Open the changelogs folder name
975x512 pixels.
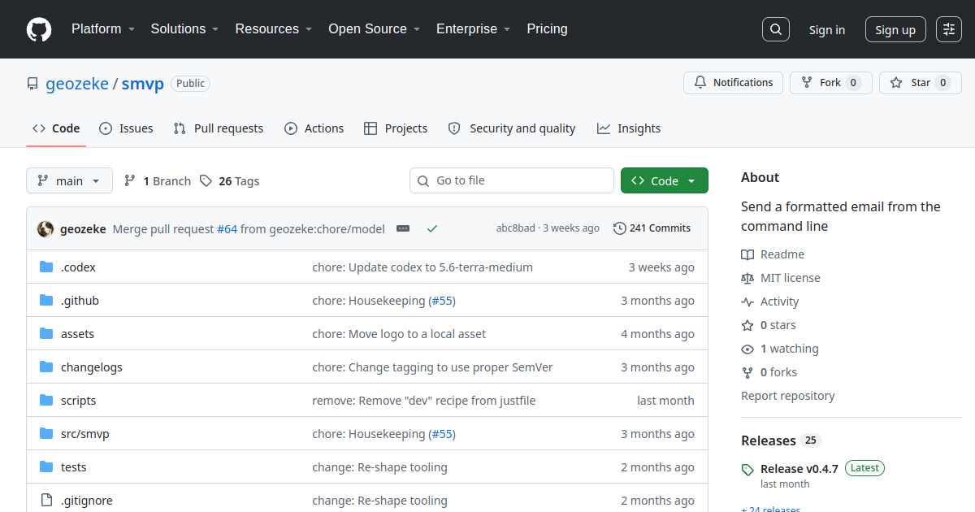click(92, 367)
